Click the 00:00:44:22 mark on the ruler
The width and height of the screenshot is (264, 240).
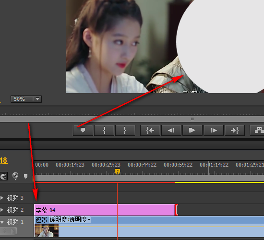coord(142,165)
